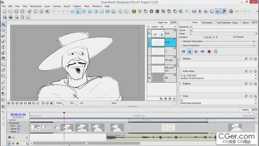Select the Text tool in the tools toolbar
Image resolution: width=259 pixels, height=146 pixels.
pos(3,47)
